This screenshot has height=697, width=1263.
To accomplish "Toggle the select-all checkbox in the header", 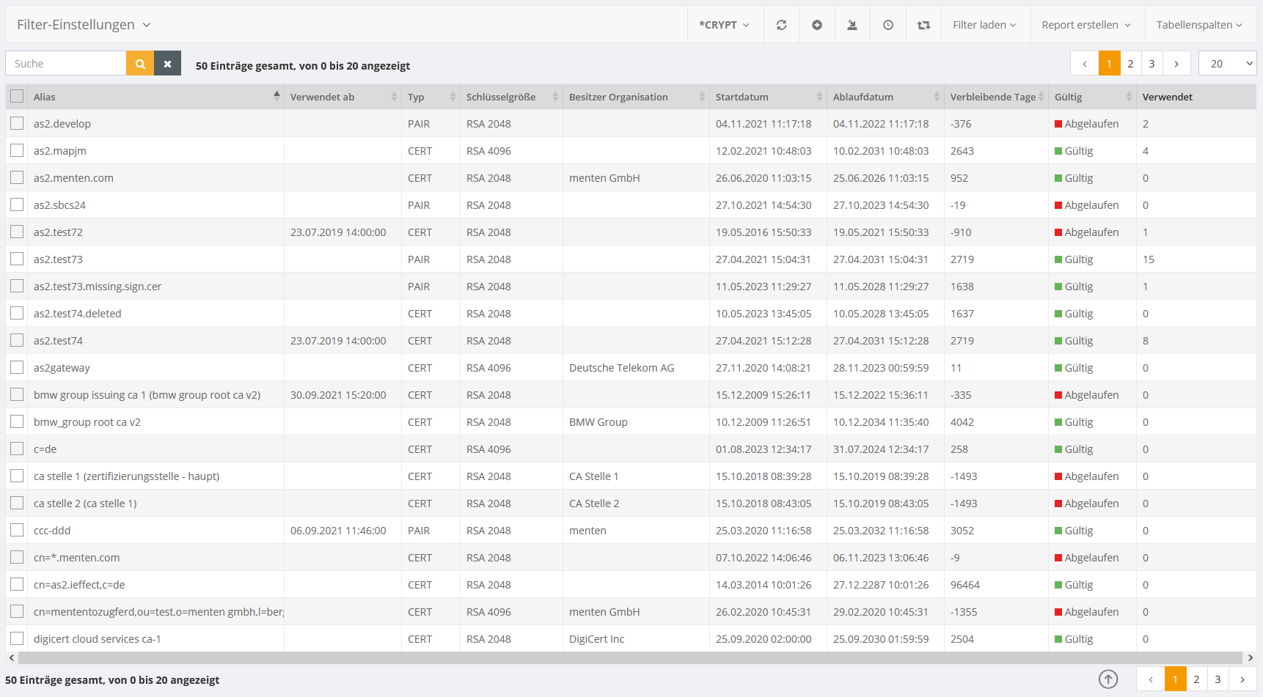I will pos(17,96).
